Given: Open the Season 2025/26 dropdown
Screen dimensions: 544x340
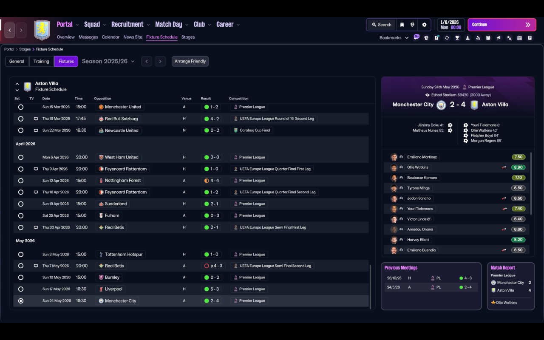Looking at the screenshot, I should (108, 62).
